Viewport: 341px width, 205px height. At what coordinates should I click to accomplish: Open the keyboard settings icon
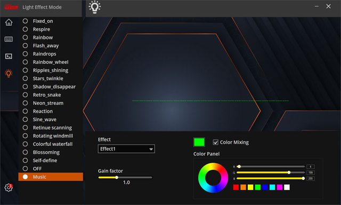9,39
